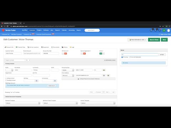The width and height of the screenshot is (171, 128).
Task: Click the Next pagination button
Action: pyautogui.click(x=108, y=92)
